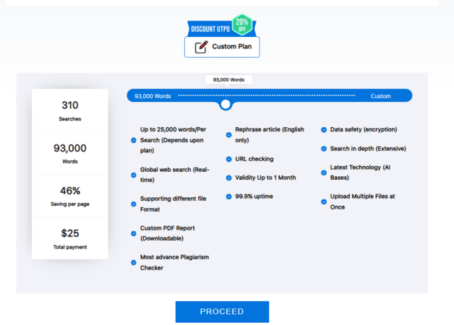Click the 310 Searches card
This screenshot has height=325, width=454.
pyautogui.click(x=70, y=110)
